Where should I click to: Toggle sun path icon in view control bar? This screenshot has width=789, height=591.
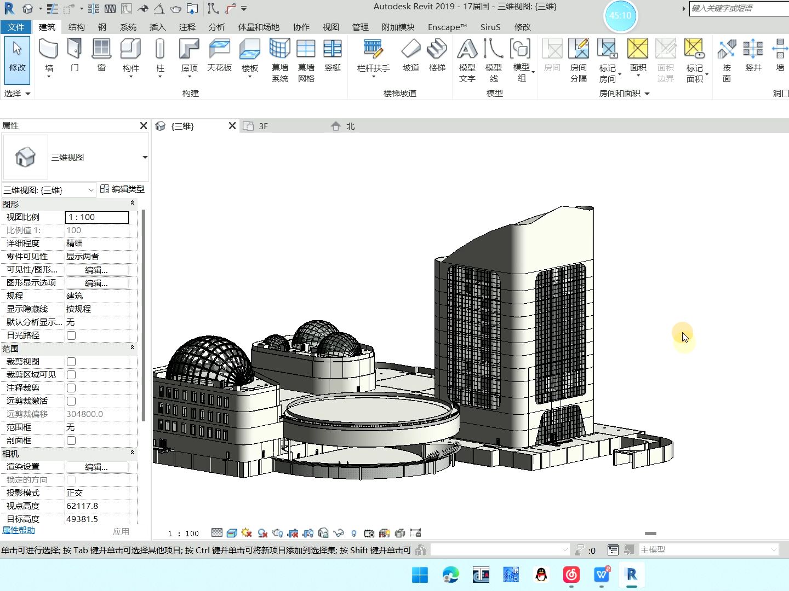click(247, 533)
